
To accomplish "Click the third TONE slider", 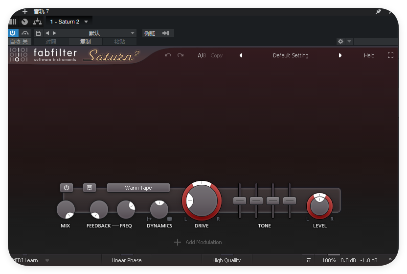I will click(273, 200).
